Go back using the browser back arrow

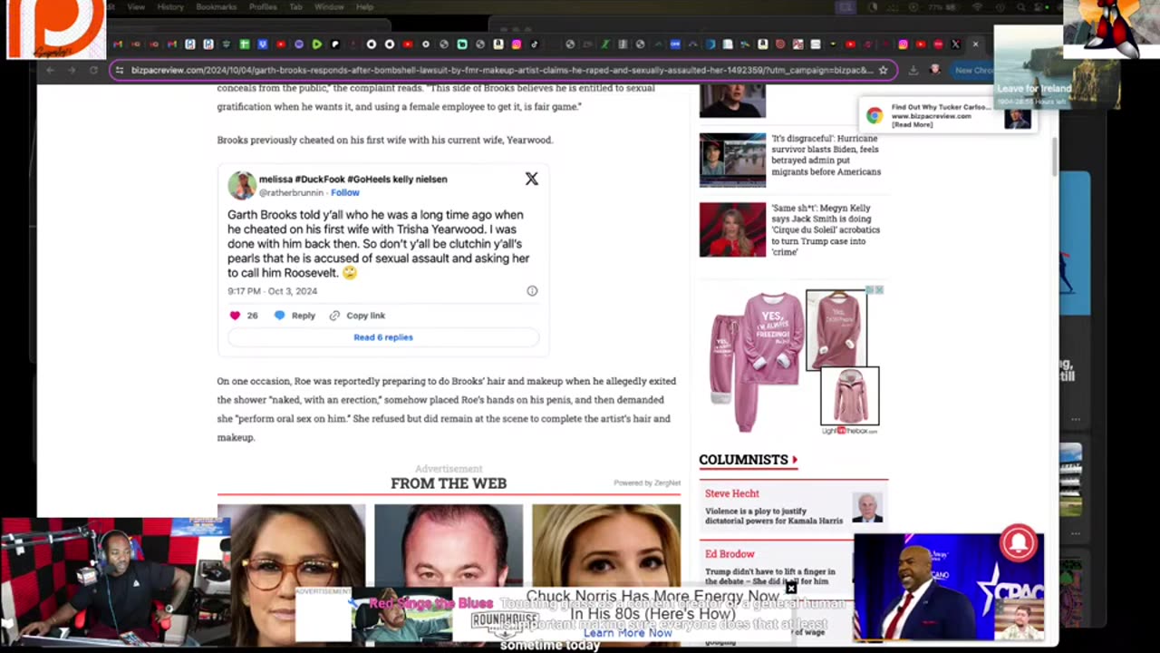point(51,70)
